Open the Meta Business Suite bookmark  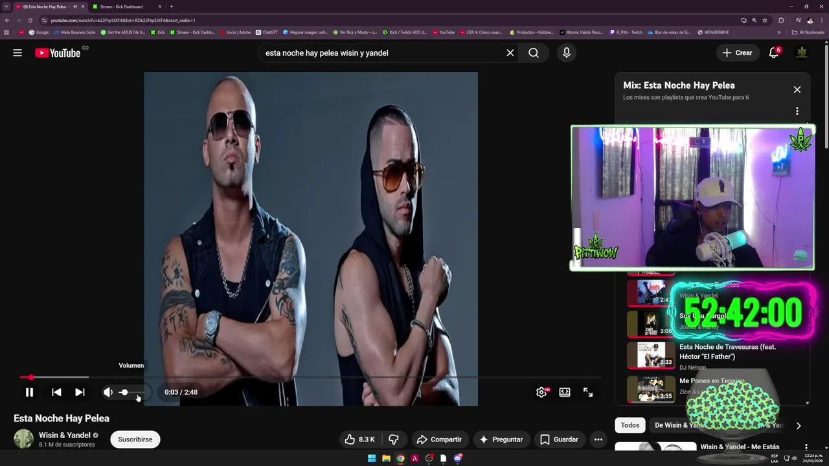click(74, 32)
